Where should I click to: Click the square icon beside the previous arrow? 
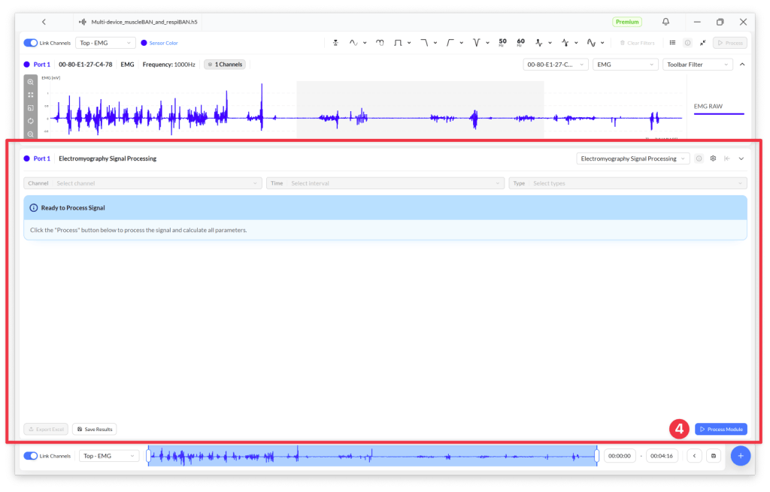[714, 456]
